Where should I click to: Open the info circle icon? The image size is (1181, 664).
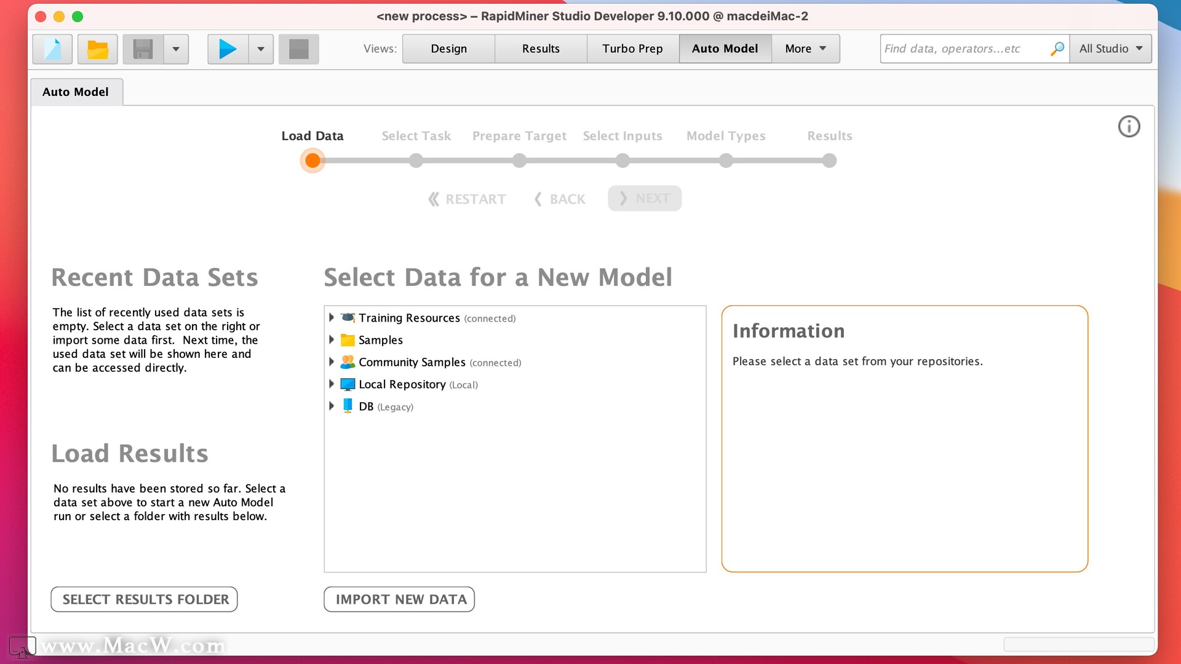(x=1129, y=127)
